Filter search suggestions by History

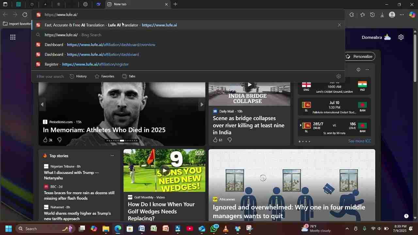[78, 76]
